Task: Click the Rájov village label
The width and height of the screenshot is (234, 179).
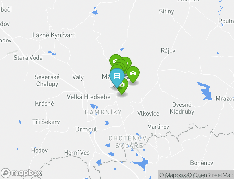Action: tap(168, 51)
